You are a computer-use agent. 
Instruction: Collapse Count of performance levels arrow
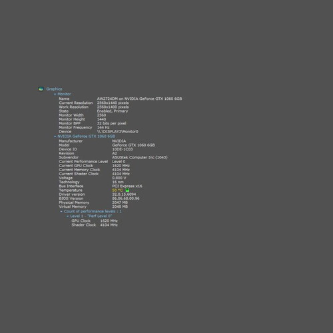61,211
